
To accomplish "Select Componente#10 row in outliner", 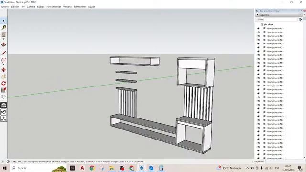I will pyautogui.click(x=275, y=116).
